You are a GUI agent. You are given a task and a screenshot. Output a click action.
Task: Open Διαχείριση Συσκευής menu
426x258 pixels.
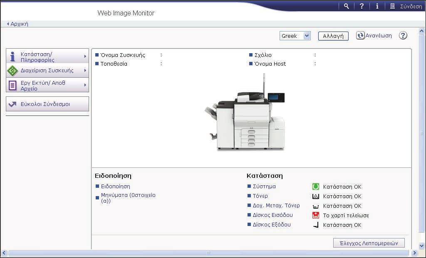47,71
